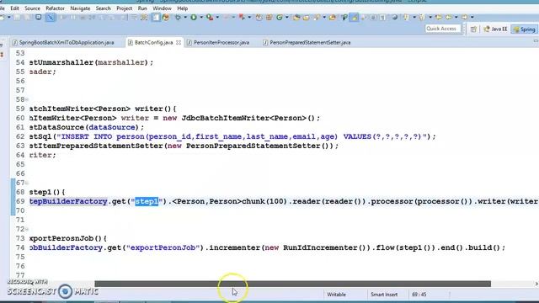Expand the coverage launch dropdown arrow
The width and height of the screenshot is (539, 303).
(217, 17)
